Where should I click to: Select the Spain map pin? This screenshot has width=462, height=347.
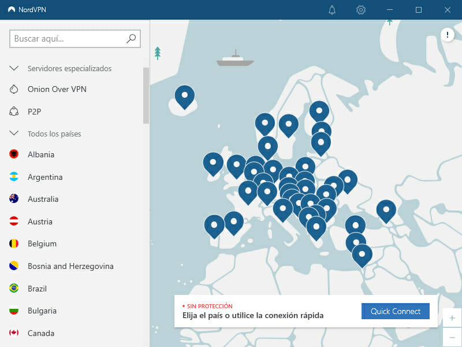[x=234, y=223]
